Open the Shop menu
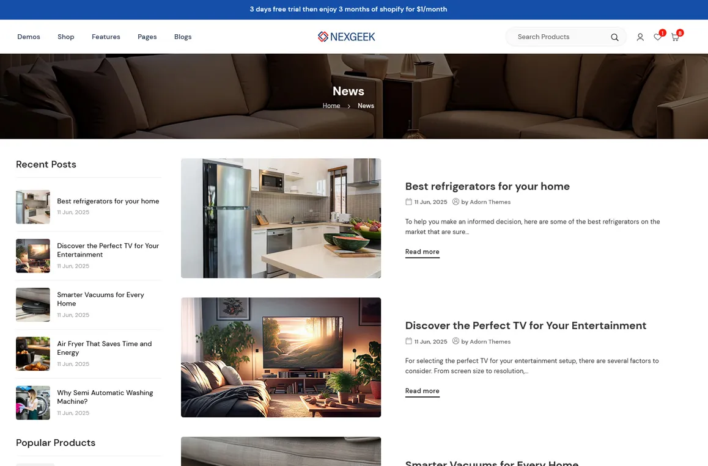 (66, 37)
